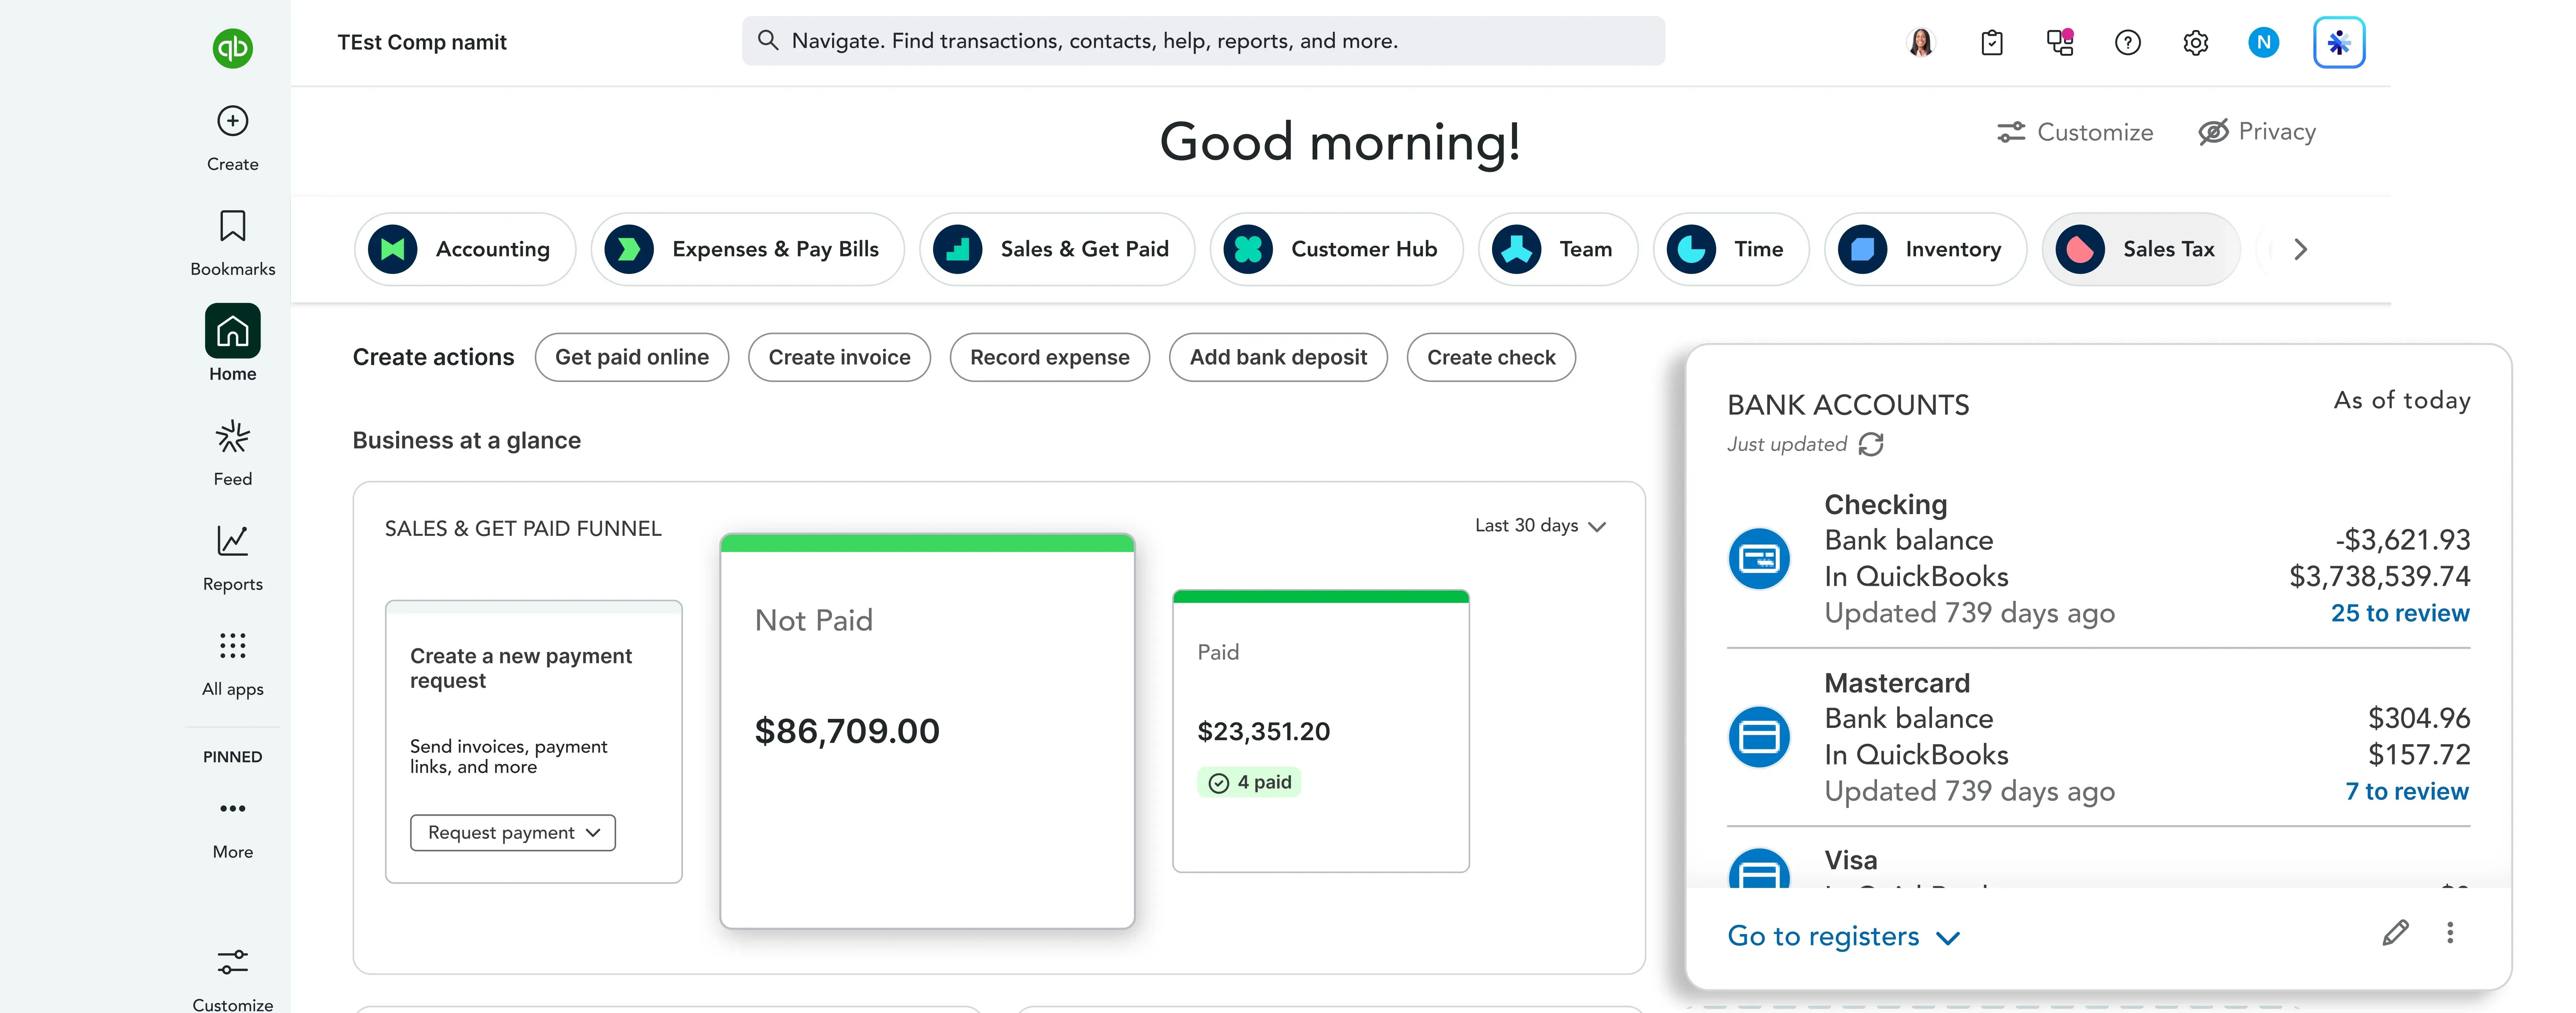
Task: Click the search navigation field
Action: click(1203, 40)
